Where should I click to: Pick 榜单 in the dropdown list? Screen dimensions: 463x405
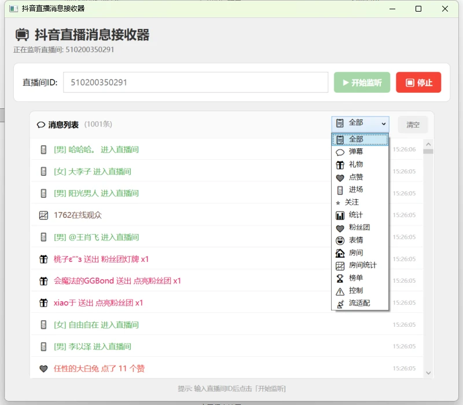click(360, 278)
